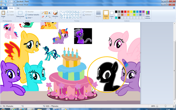176x110 pixels.
Task: Click the zoom slider handle
Action: pos(166,106)
